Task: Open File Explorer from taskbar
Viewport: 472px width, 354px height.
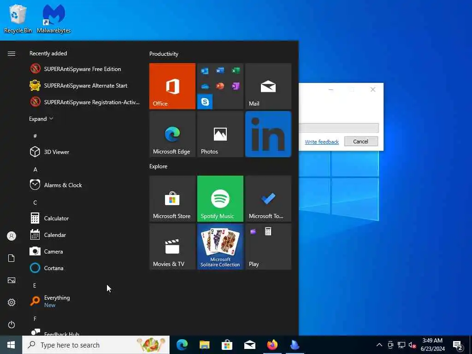Action: (x=204, y=345)
